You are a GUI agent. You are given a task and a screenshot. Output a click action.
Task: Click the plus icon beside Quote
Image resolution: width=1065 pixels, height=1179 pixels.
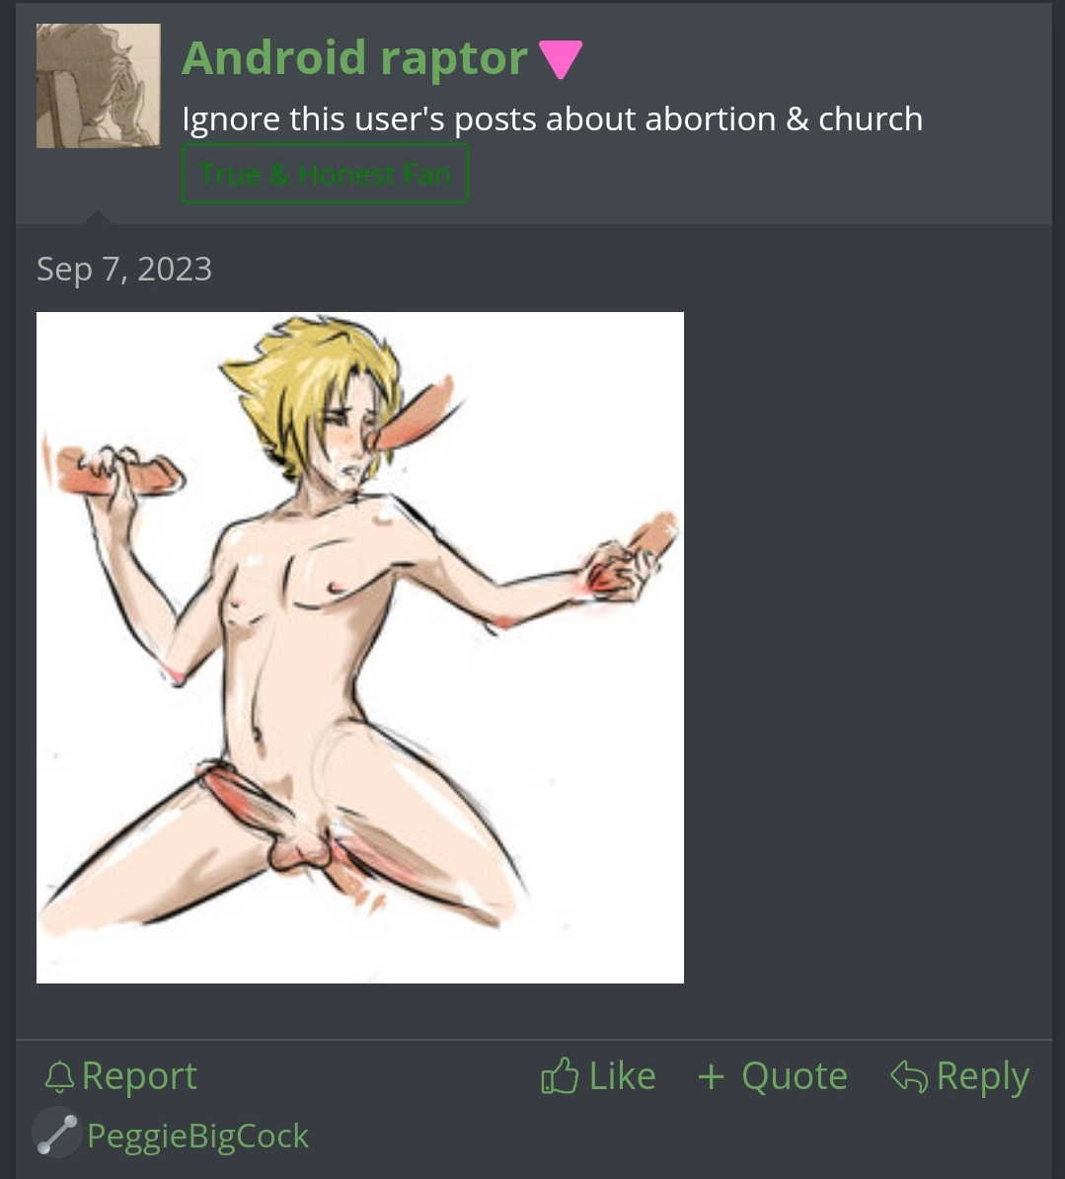tap(711, 1076)
